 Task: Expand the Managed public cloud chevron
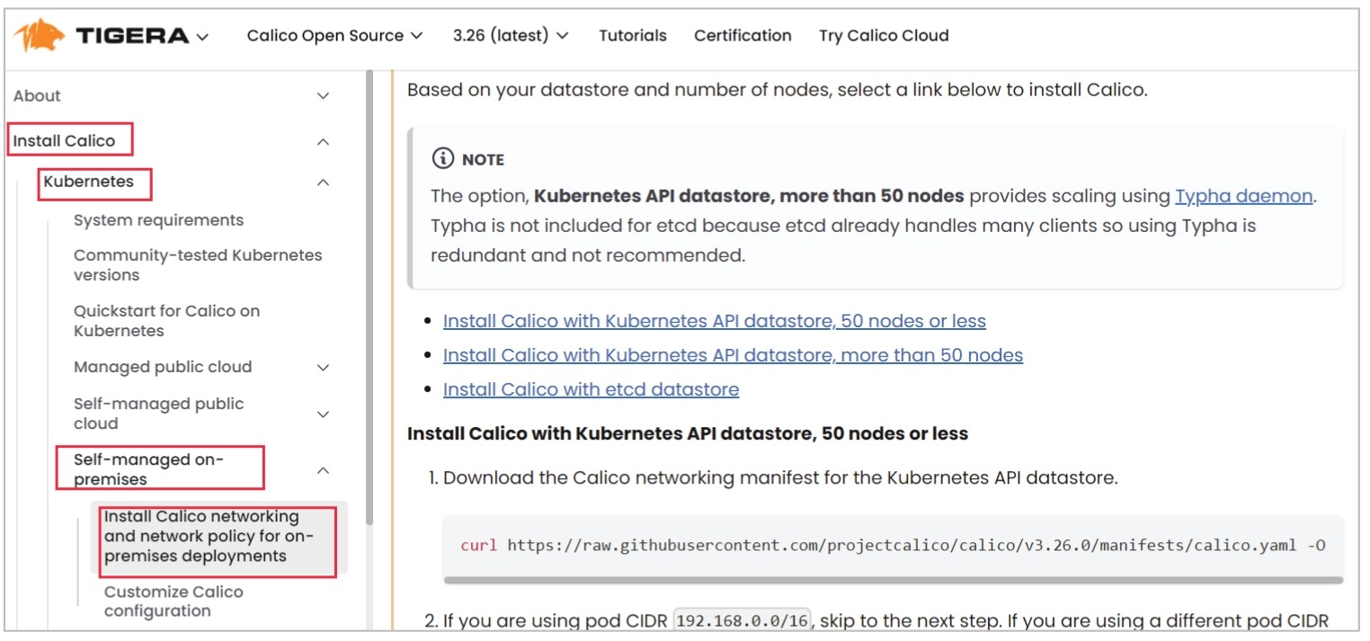pos(324,368)
